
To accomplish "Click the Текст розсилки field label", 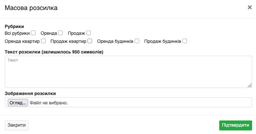I will 54,52.
